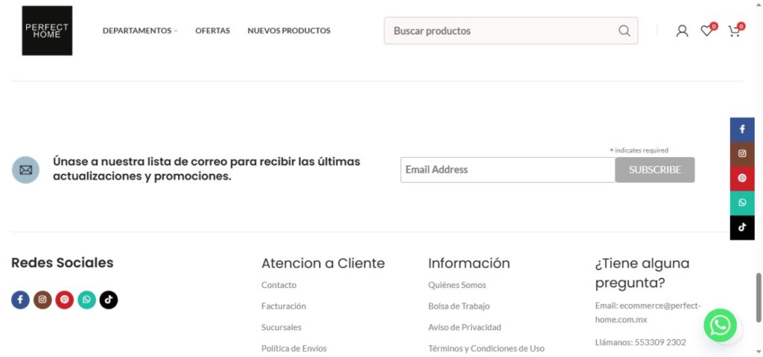
Task: Click WhatsApp icon under Redes Sociales
Action: 86,300
